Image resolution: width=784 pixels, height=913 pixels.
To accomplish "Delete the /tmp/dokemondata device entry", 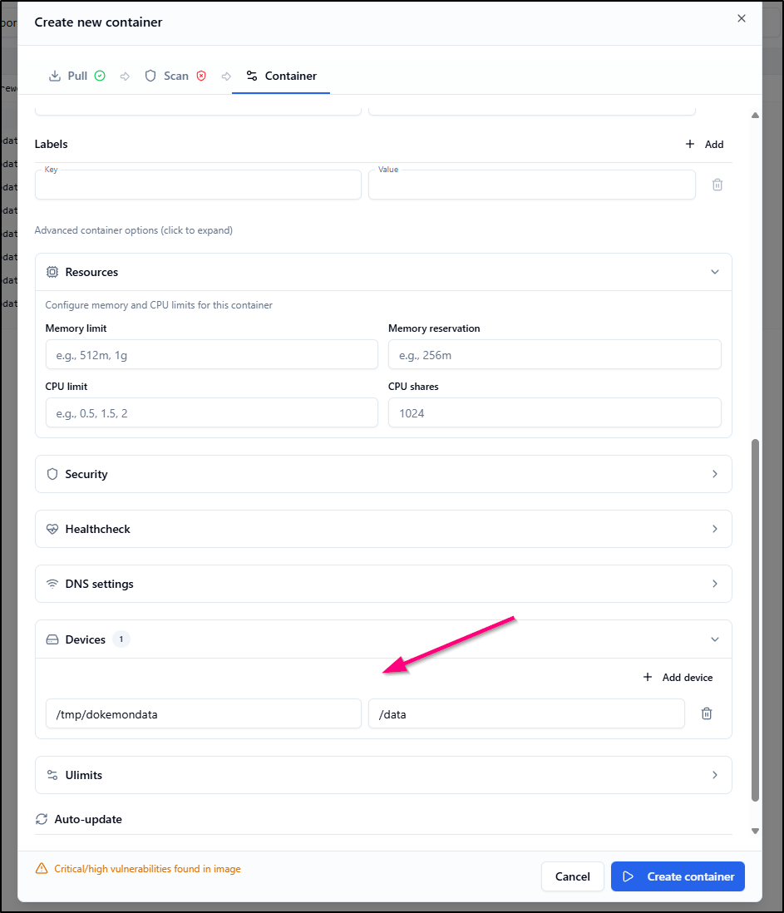I will (707, 713).
